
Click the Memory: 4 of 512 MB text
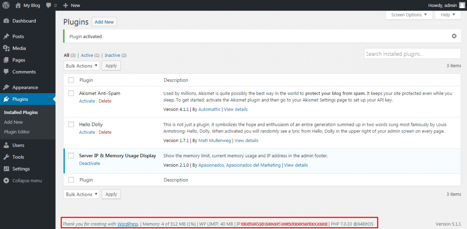coord(169,224)
